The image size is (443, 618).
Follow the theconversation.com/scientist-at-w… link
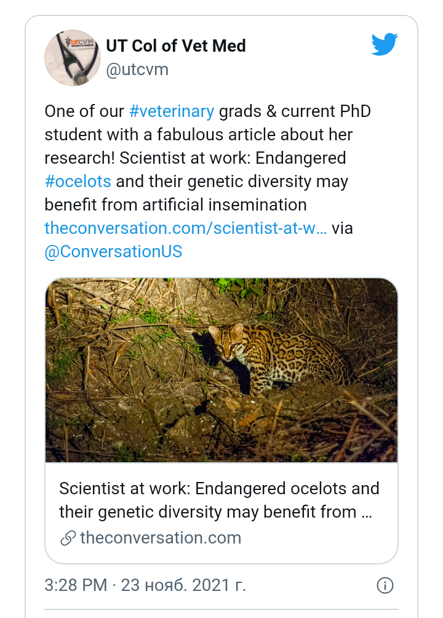point(186,228)
